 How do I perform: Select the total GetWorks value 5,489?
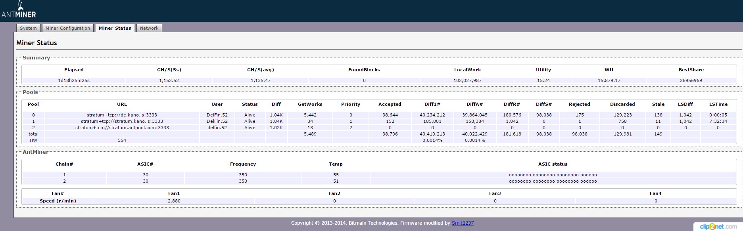[310, 134]
